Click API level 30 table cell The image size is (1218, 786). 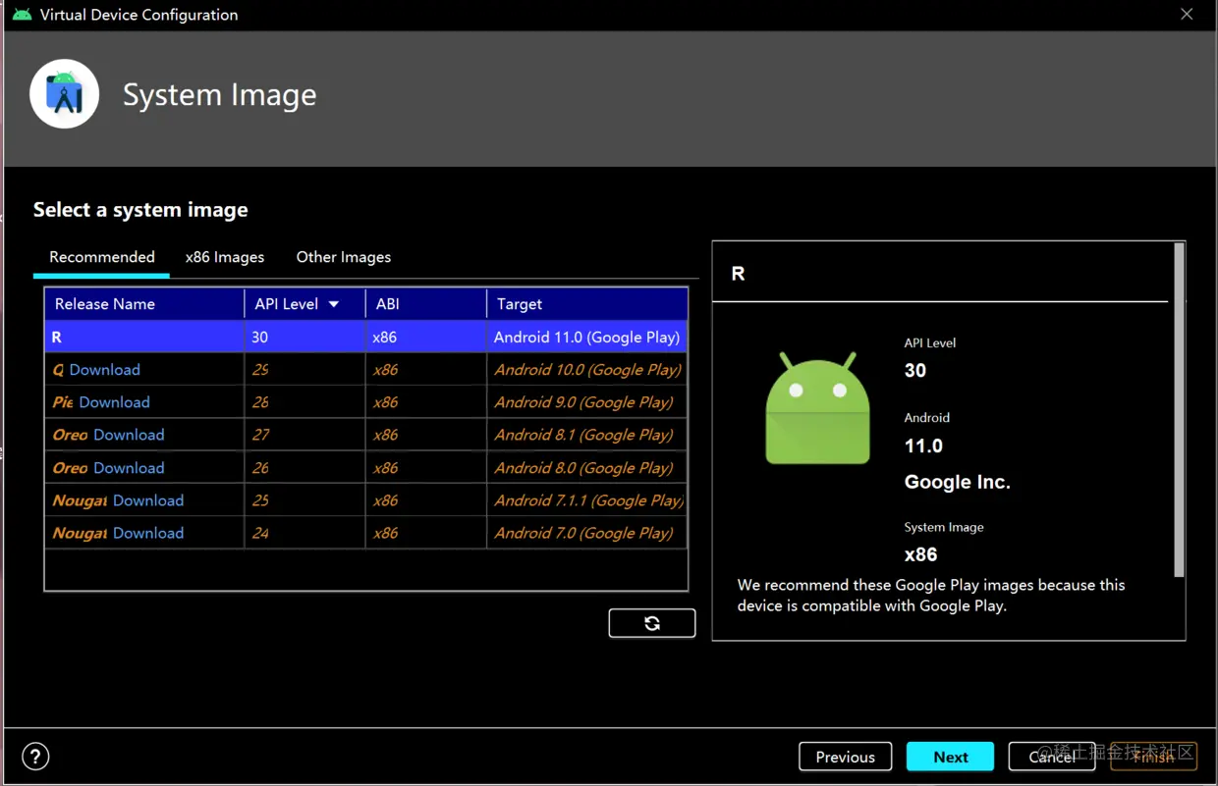pyautogui.click(x=304, y=337)
